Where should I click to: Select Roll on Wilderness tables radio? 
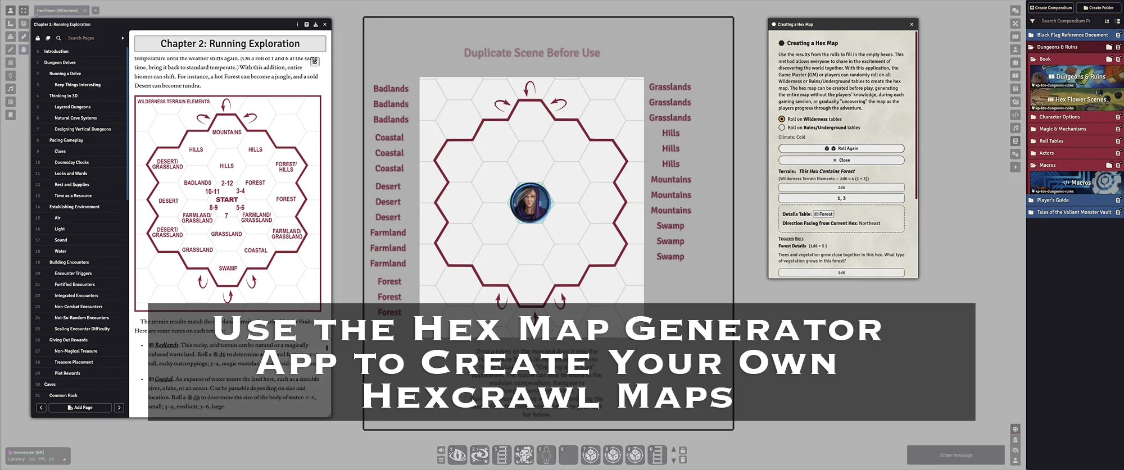coord(782,119)
